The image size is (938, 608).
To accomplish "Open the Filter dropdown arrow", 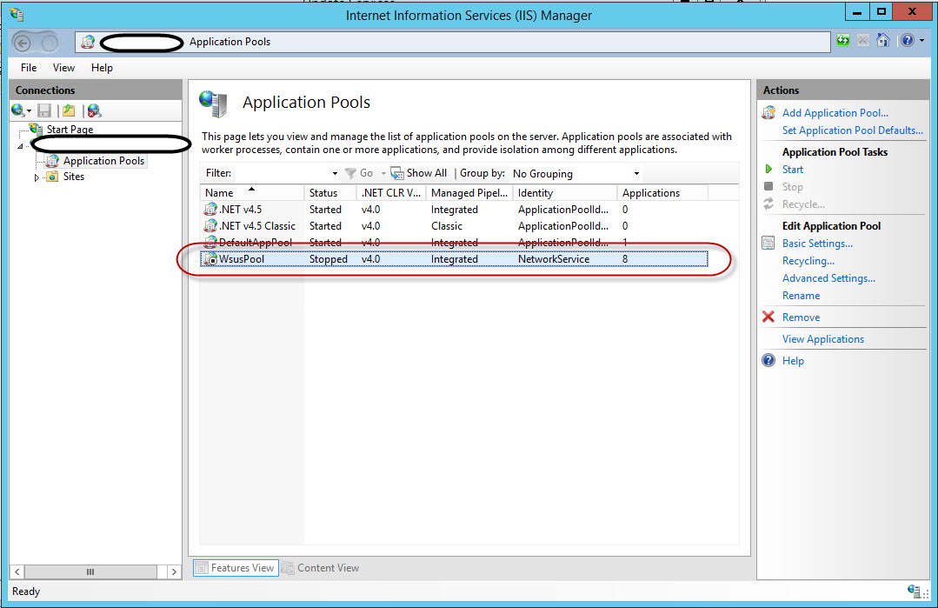I will [334, 173].
